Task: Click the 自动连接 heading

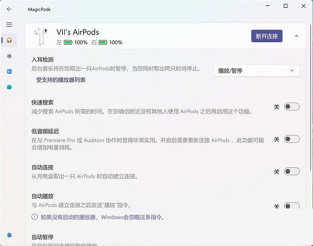Action: pyautogui.click(x=42, y=167)
